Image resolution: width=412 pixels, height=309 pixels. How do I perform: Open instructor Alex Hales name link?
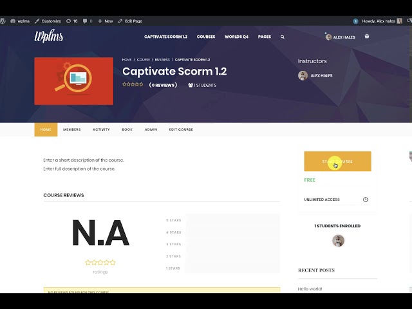tap(321, 76)
